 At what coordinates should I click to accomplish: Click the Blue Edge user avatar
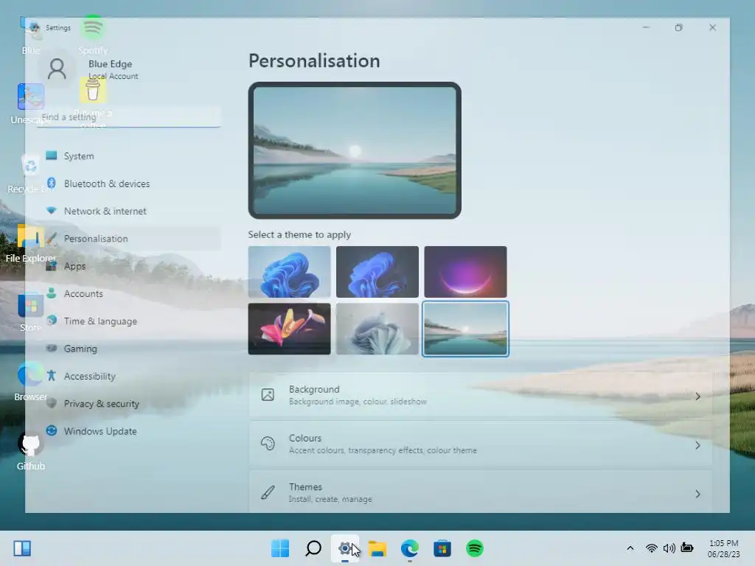pos(57,69)
